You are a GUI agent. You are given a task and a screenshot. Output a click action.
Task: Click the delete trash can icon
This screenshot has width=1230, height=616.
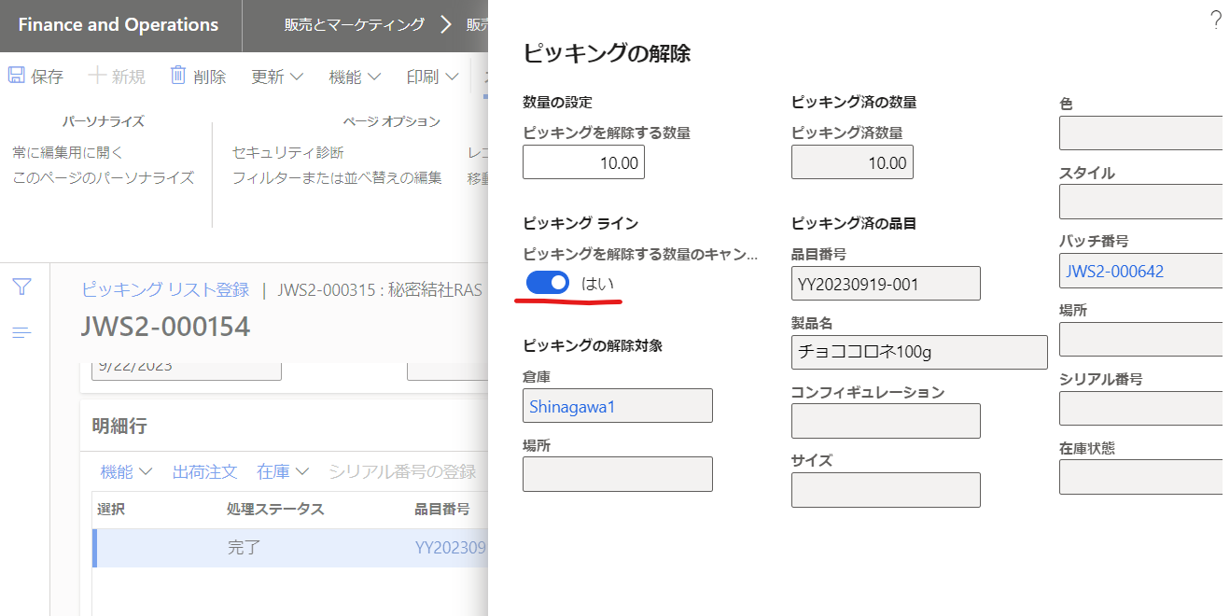(x=178, y=76)
